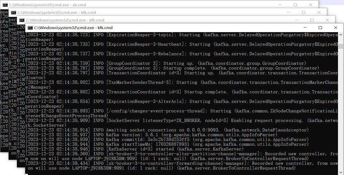Close the second kfk.cmd window
The width and height of the screenshot is (344, 175).
point(319,12)
